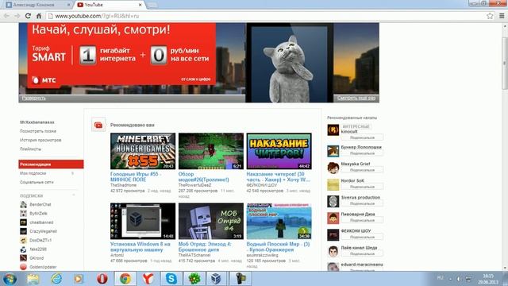The height and width of the screenshot is (286, 508).
Task: Open the Установка Windows 8 title link
Action: pyautogui.click(x=140, y=247)
